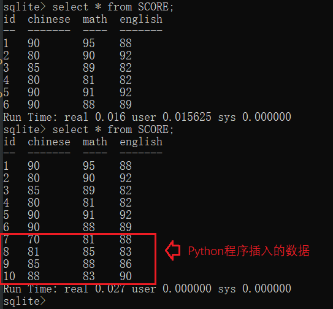
Task: Click english score 89 in first result row 6
Action: click(126, 104)
